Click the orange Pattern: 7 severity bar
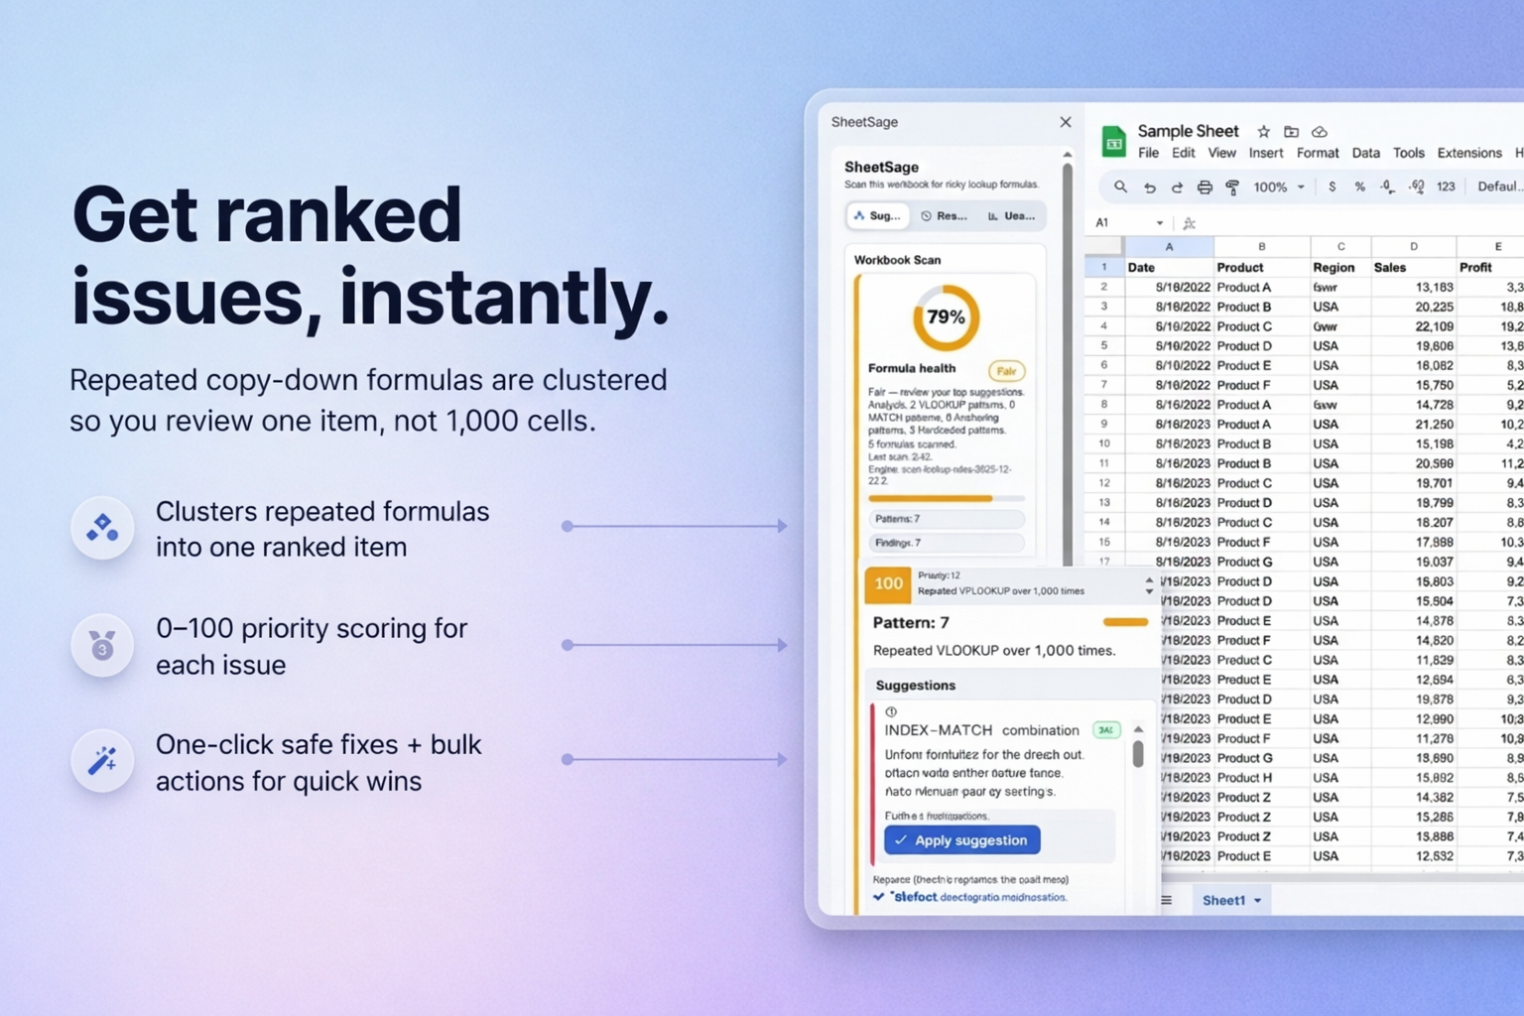Image resolution: width=1524 pixels, height=1016 pixels. [1125, 622]
